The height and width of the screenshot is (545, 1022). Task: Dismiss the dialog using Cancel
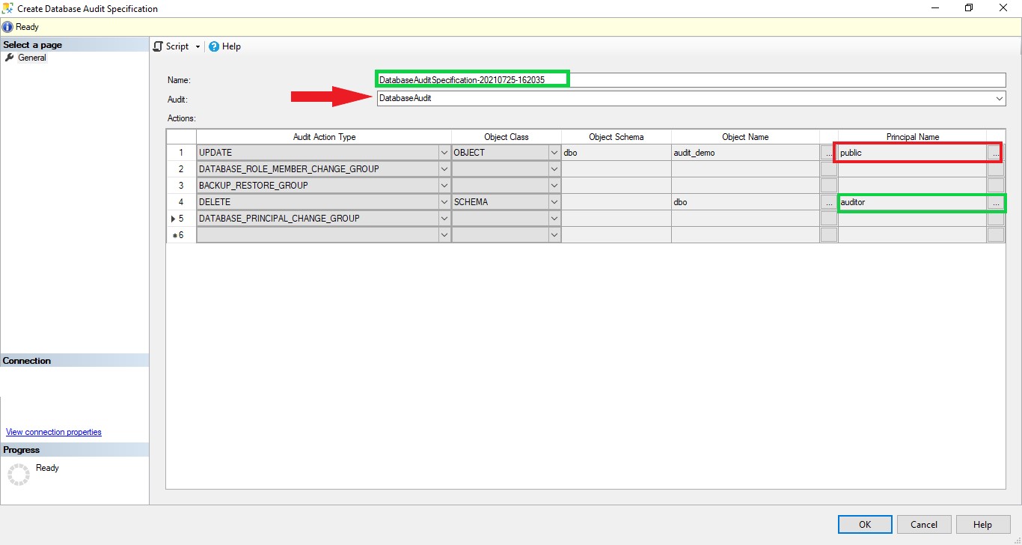point(923,524)
